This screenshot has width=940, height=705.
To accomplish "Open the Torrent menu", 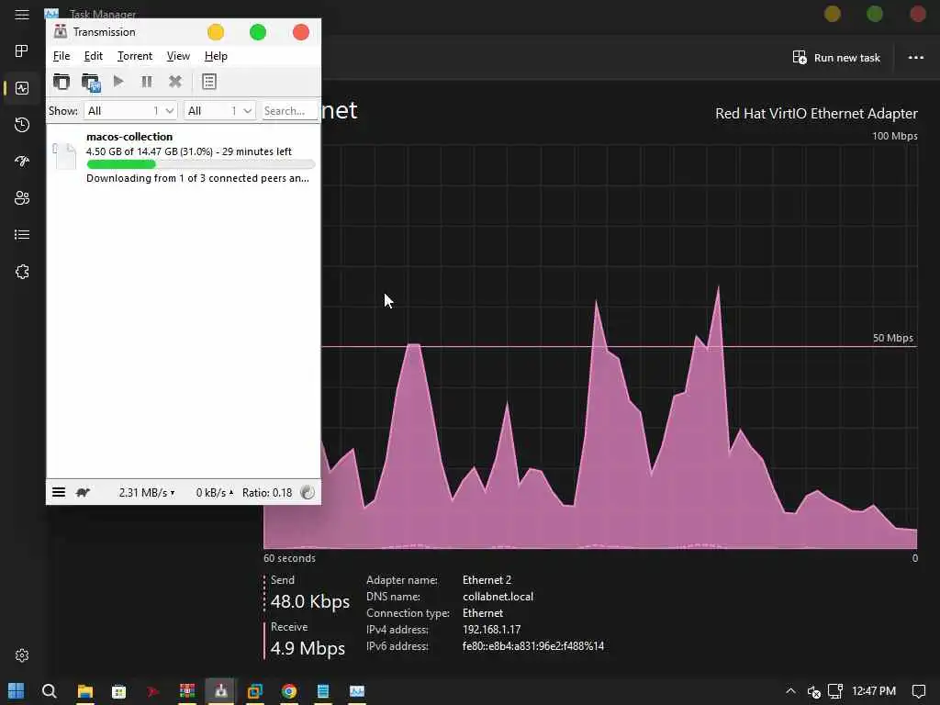I will (134, 56).
